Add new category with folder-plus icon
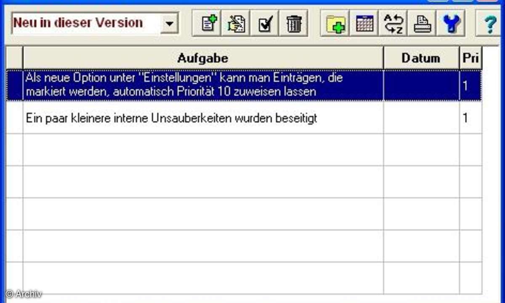This screenshot has height=303, width=505. 336,24
